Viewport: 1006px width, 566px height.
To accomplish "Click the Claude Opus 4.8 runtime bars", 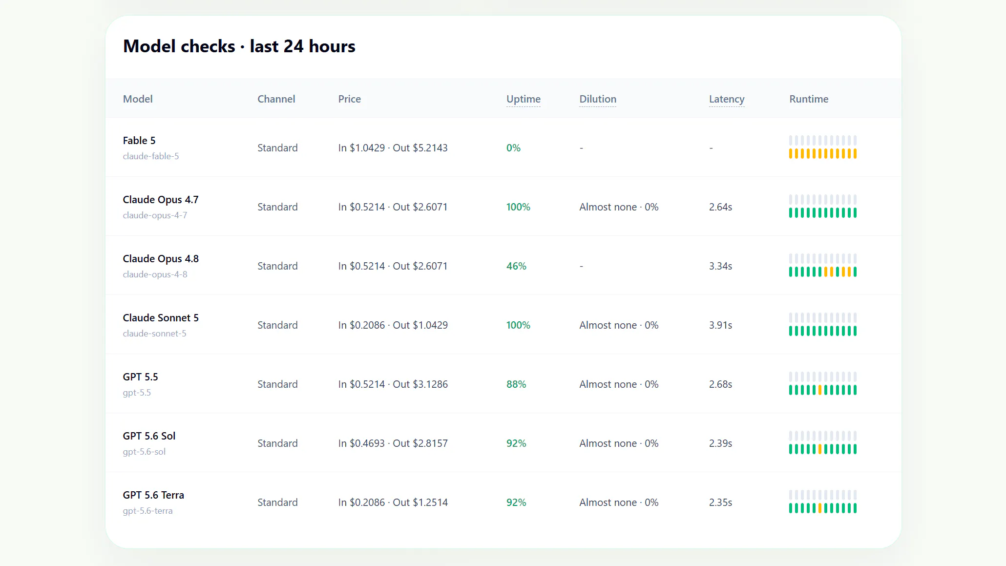I will coord(823,266).
